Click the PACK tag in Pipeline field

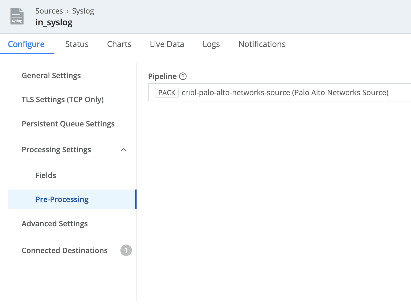pos(167,93)
